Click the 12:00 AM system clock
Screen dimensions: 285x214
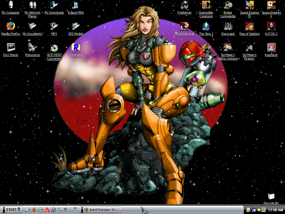coord(275,210)
